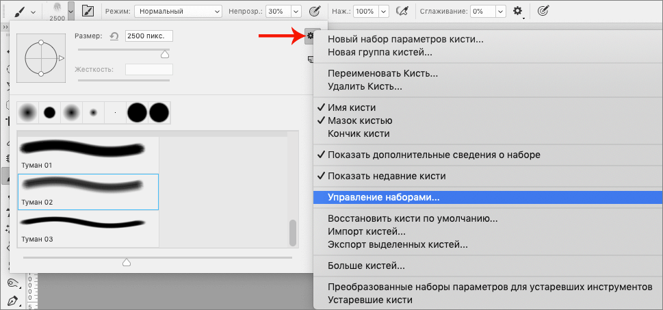Open the flow slider dropdown arrow
The width and height of the screenshot is (663, 310).
[384, 12]
